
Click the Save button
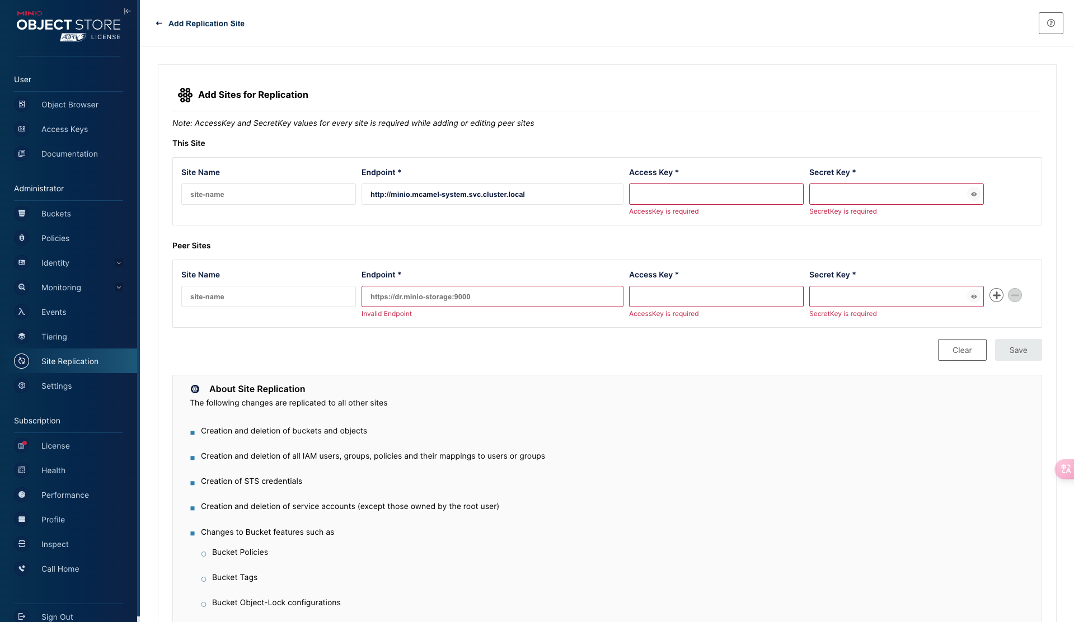click(1017, 350)
